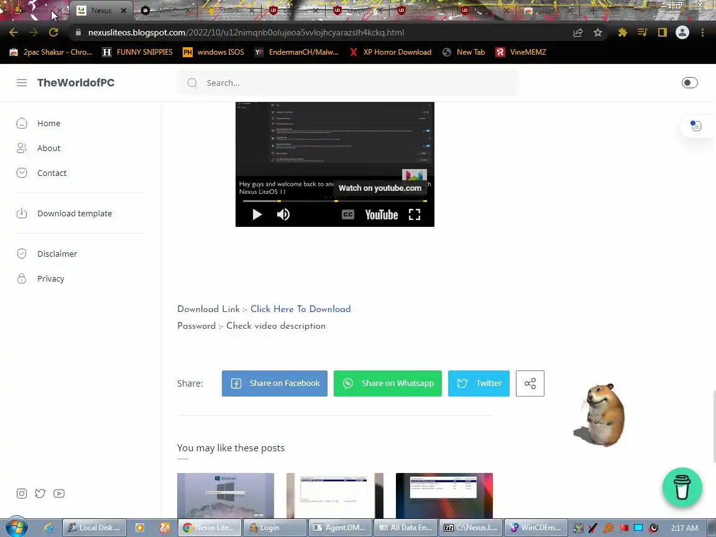Open Chrome three-dot menu
Image resolution: width=716 pixels, height=537 pixels.
pyautogui.click(x=702, y=32)
